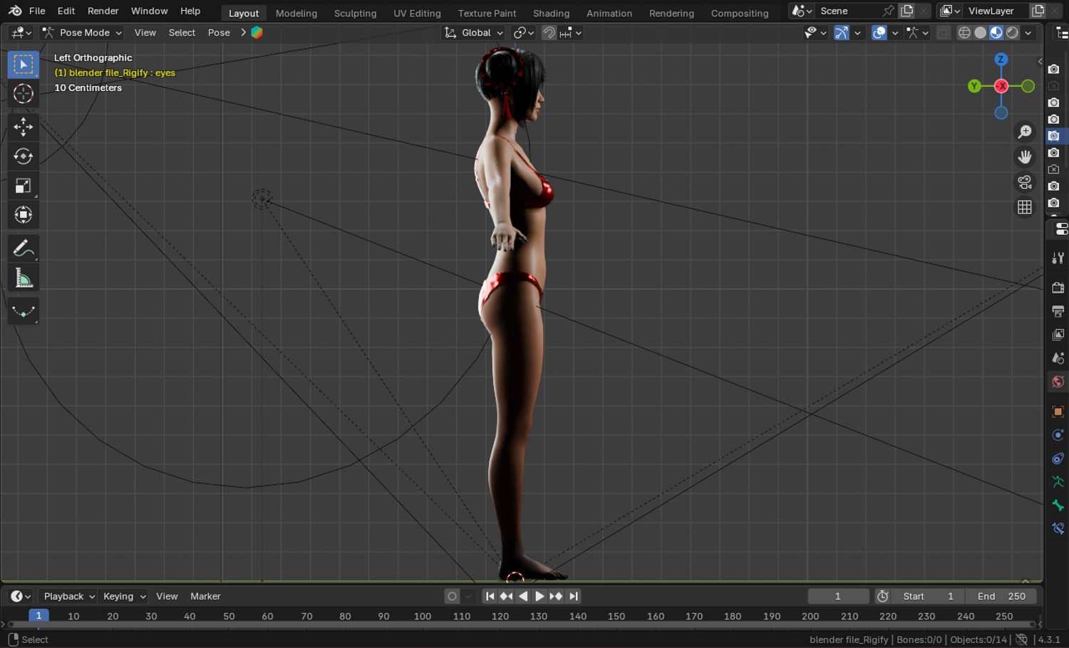Click the Marker button in timeline

tap(205, 596)
